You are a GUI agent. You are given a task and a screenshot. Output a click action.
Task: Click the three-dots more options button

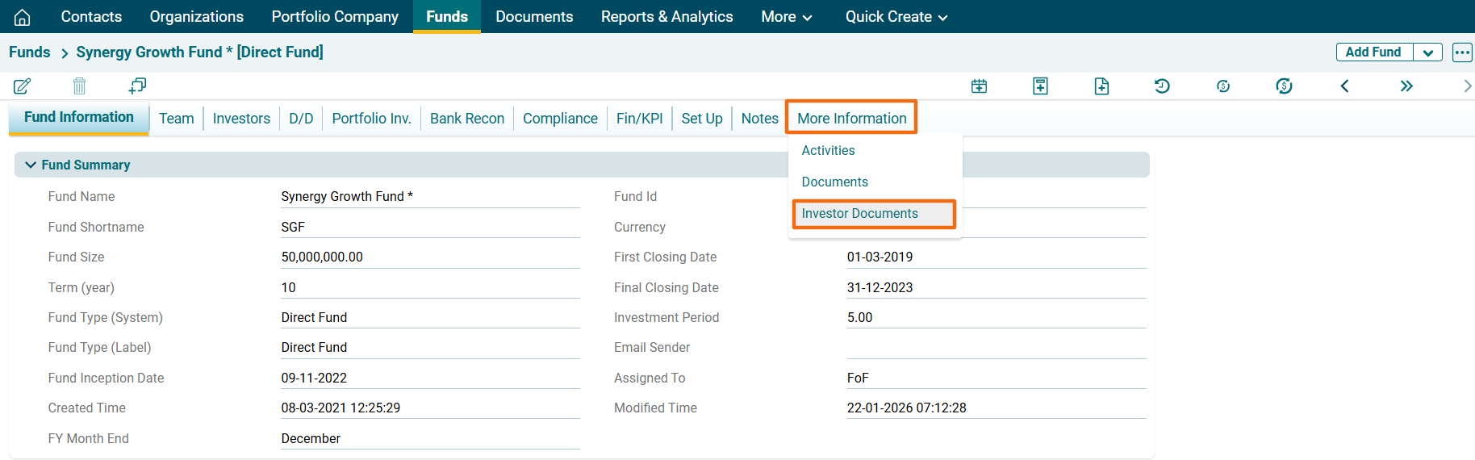(x=1461, y=52)
